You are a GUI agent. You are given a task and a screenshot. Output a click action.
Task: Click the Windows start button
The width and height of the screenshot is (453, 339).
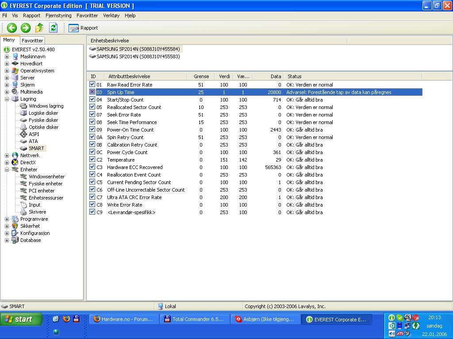pos(21,319)
